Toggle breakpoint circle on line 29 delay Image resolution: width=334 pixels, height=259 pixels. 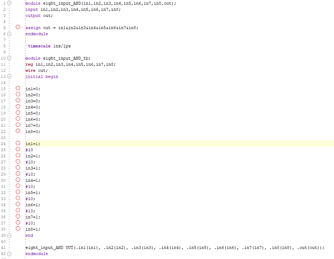coord(18,174)
